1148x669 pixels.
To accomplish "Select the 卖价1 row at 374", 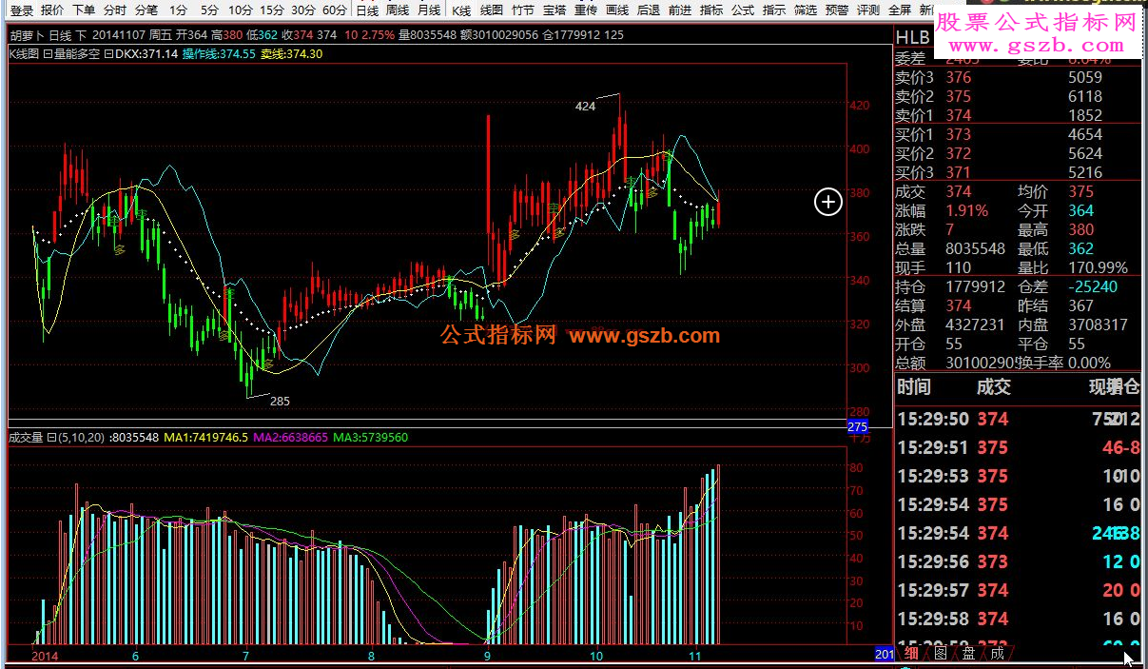I will tap(1017, 115).
